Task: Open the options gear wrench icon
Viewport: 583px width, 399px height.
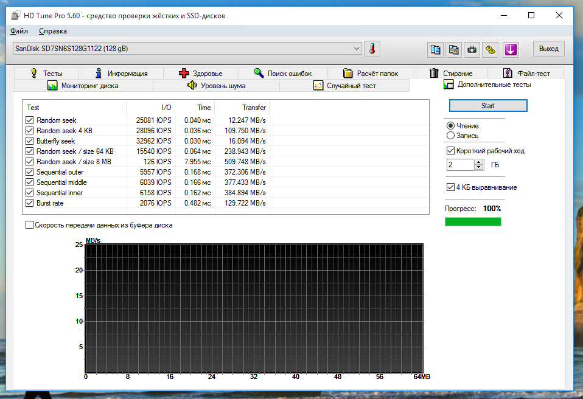Action: pos(490,49)
